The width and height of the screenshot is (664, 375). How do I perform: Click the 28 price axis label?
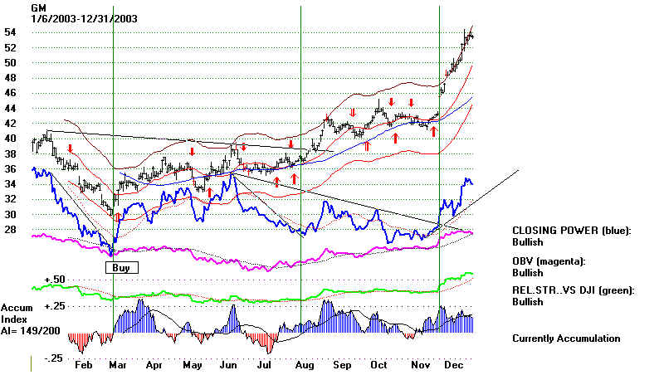10,230
